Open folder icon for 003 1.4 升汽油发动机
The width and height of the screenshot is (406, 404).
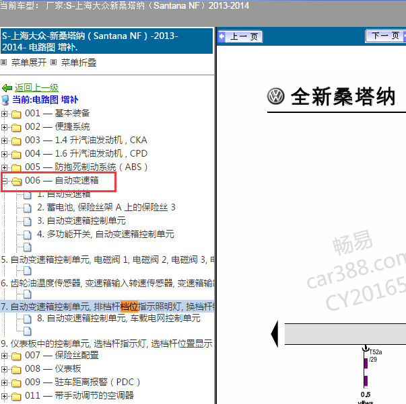pos(16,140)
